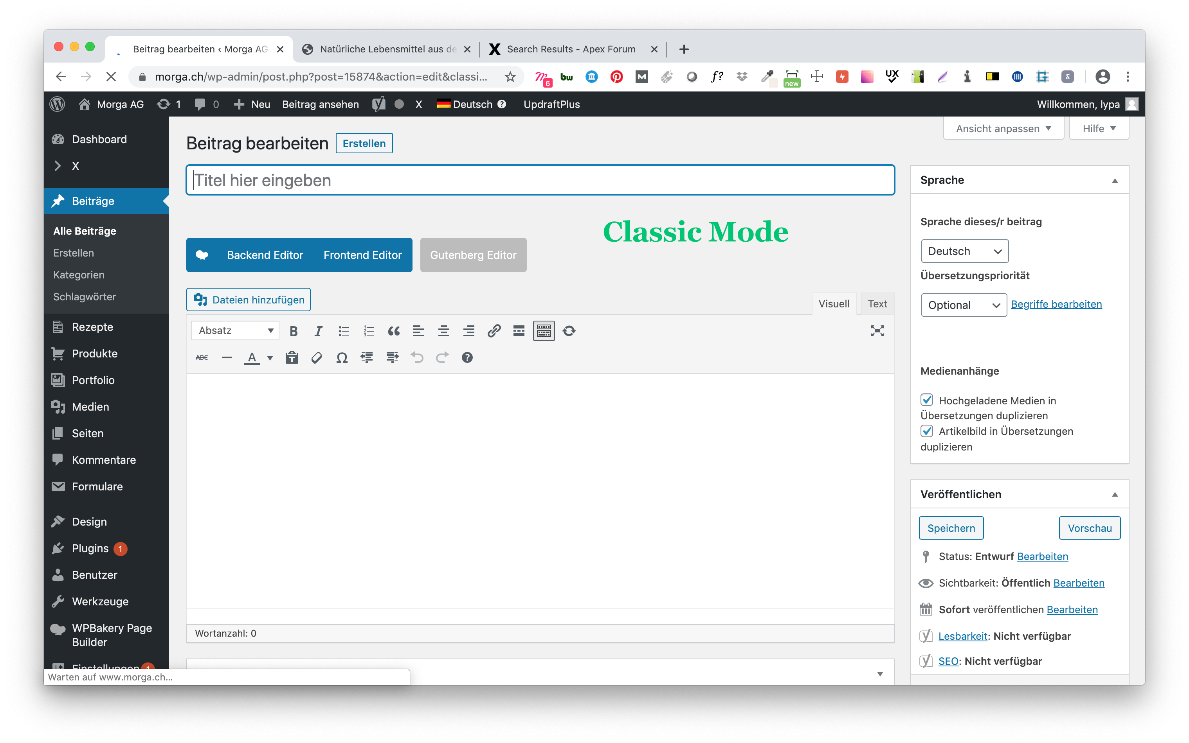Stop page loading with X button
Image resolution: width=1189 pixels, height=743 pixels.
pyautogui.click(x=111, y=77)
